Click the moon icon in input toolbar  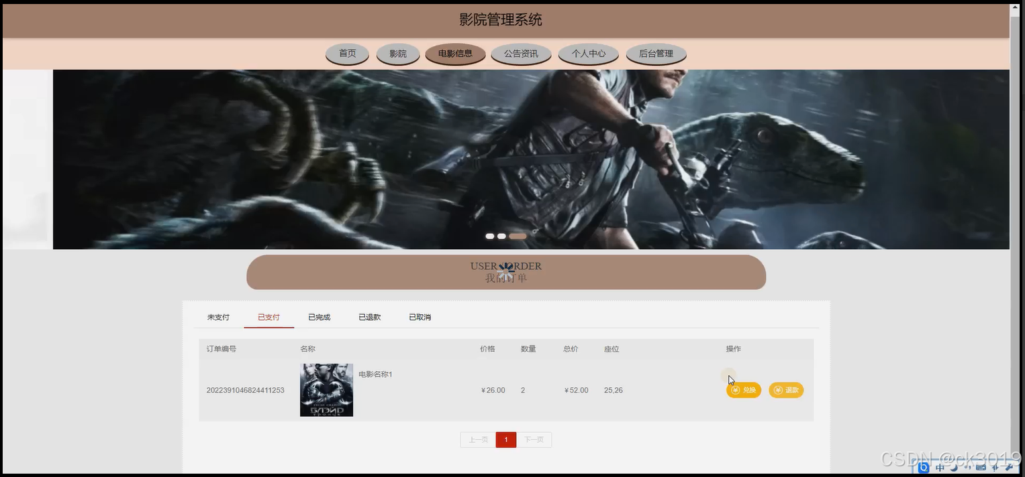[x=954, y=468]
